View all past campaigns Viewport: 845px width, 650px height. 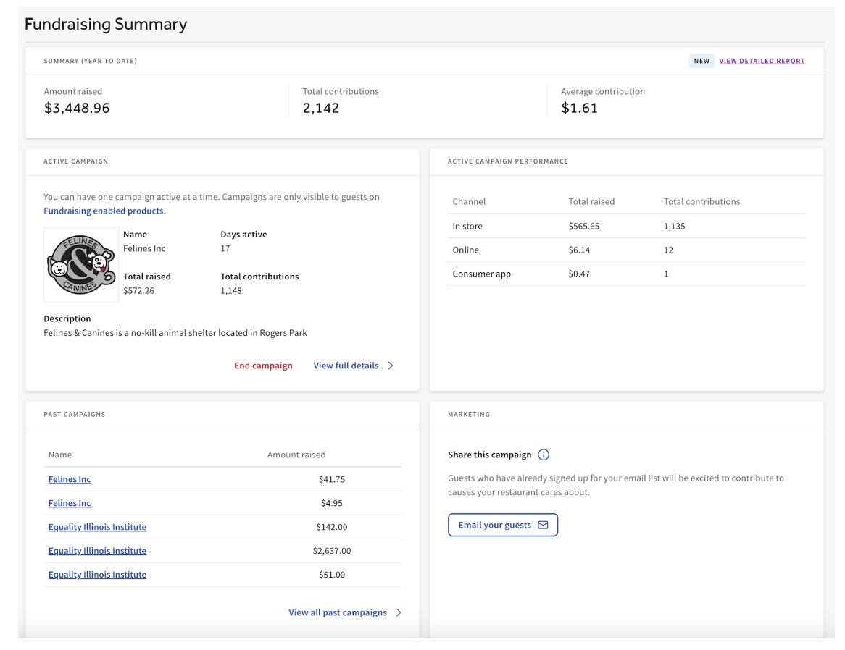(x=338, y=612)
